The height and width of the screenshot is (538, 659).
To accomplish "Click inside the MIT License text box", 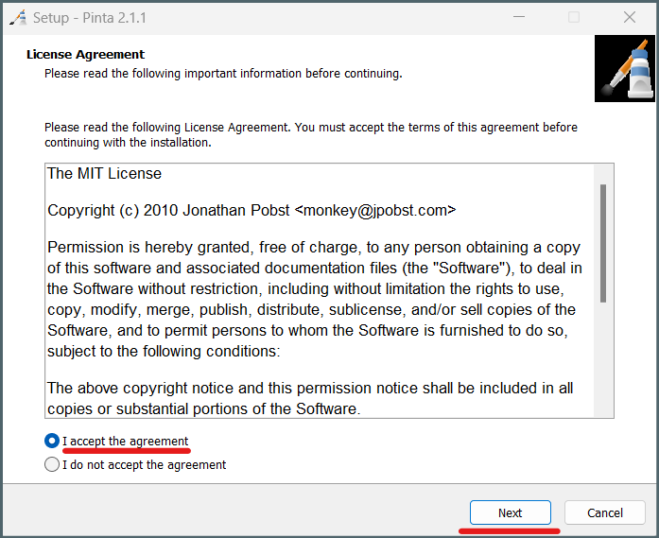I will [x=320, y=290].
